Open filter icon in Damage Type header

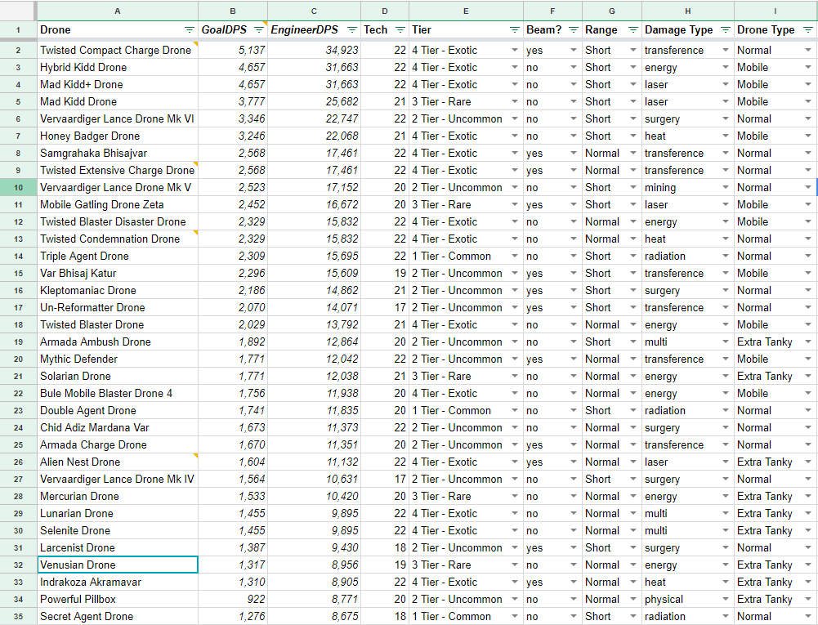725,30
